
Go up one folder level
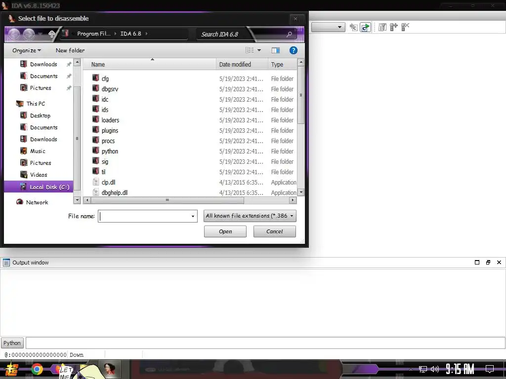pyautogui.click(x=51, y=34)
